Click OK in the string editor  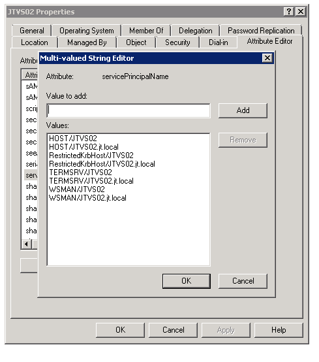point(186,281)
